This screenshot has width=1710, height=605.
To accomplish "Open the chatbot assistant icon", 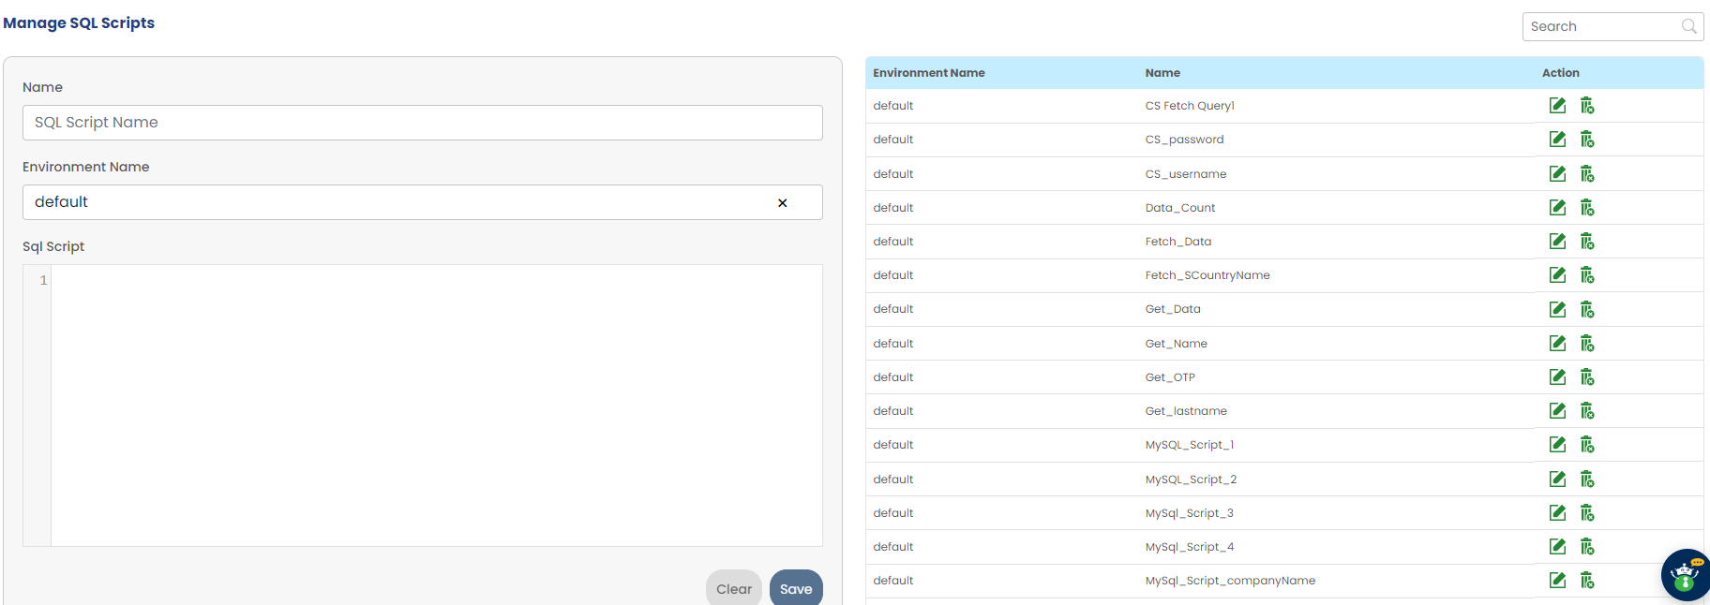I will [1686, 575].
